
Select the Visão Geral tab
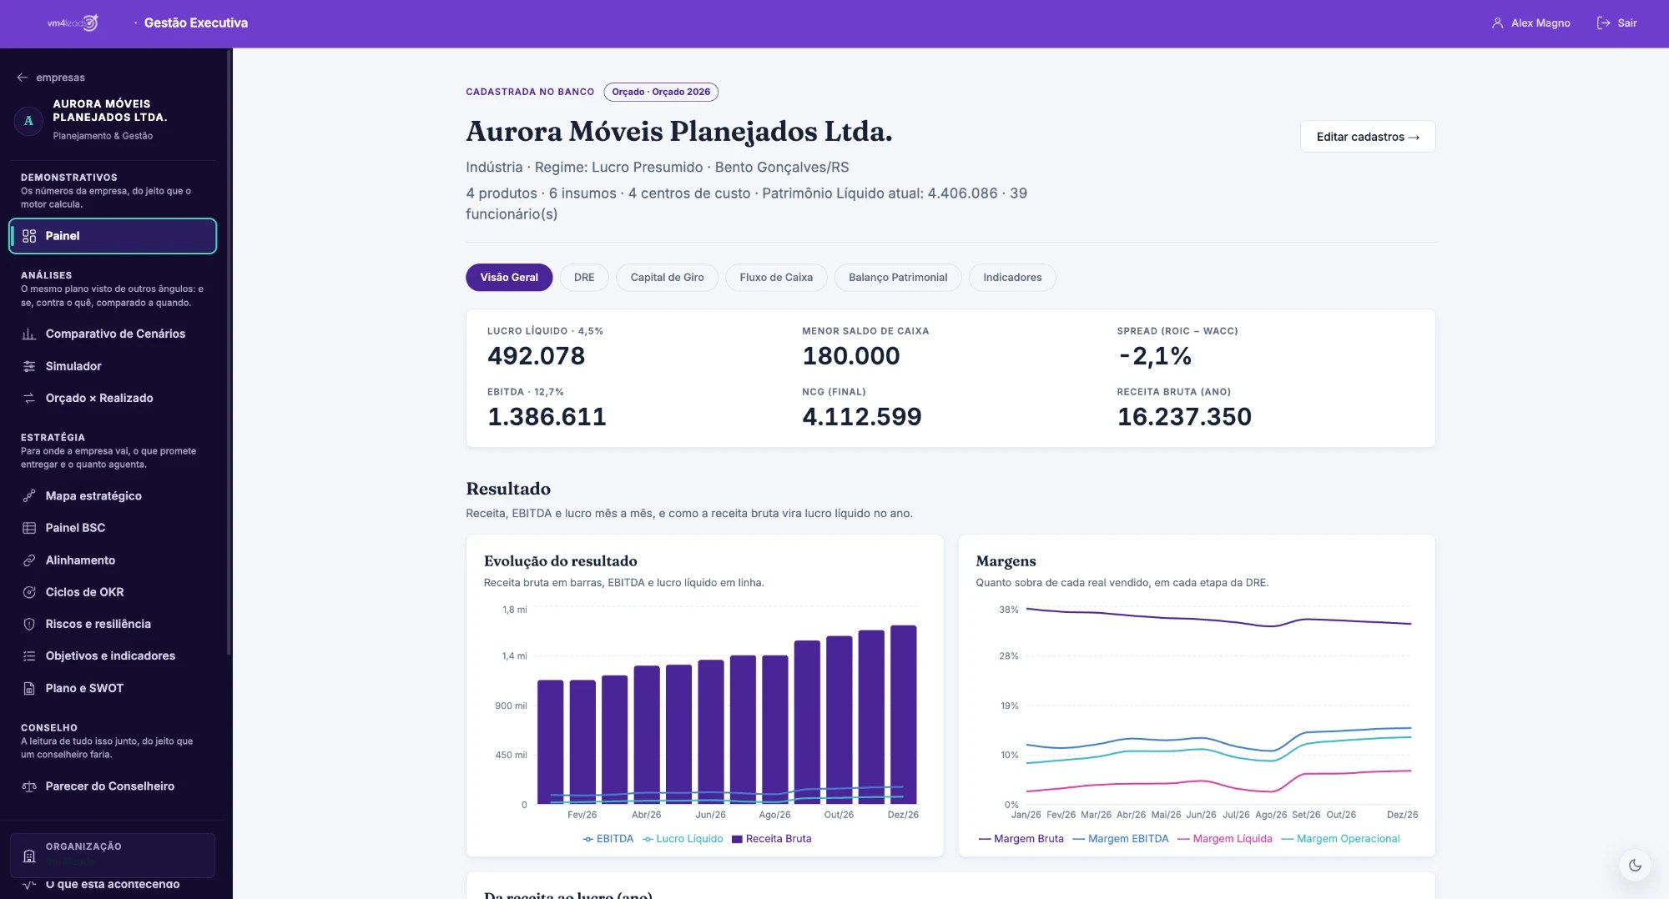[509, 278]
